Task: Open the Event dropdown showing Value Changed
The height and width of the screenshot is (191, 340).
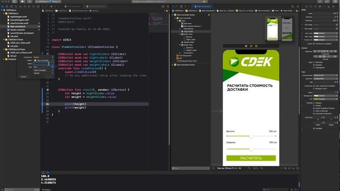Action: coord(44,70)
